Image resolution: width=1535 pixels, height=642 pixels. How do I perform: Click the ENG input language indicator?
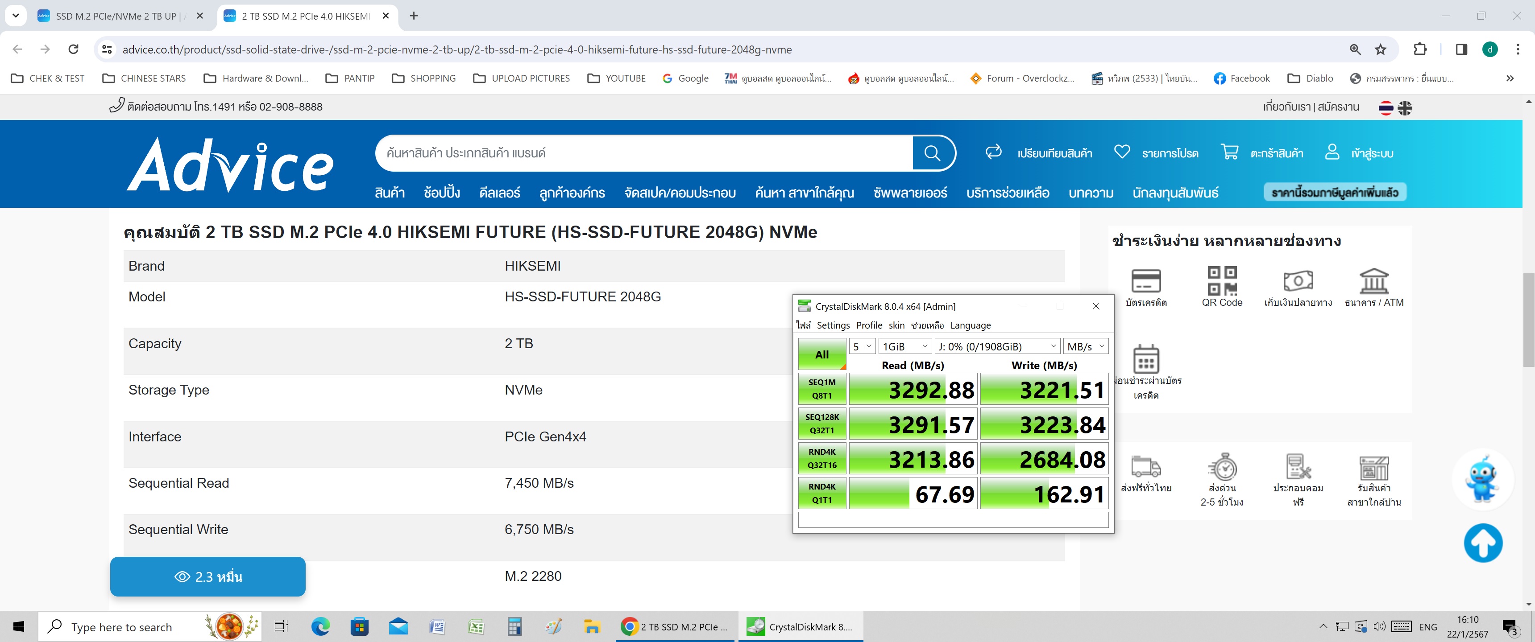[1428, 626]
